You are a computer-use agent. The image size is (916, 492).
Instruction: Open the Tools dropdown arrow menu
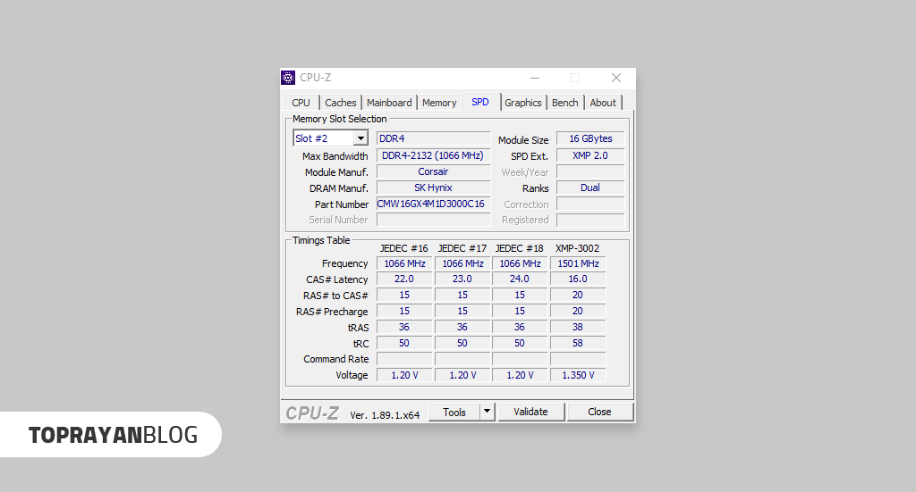click(x=487, y=412)
